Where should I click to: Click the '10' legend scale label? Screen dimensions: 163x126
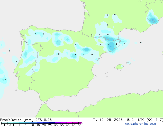(x=32, y=125)
